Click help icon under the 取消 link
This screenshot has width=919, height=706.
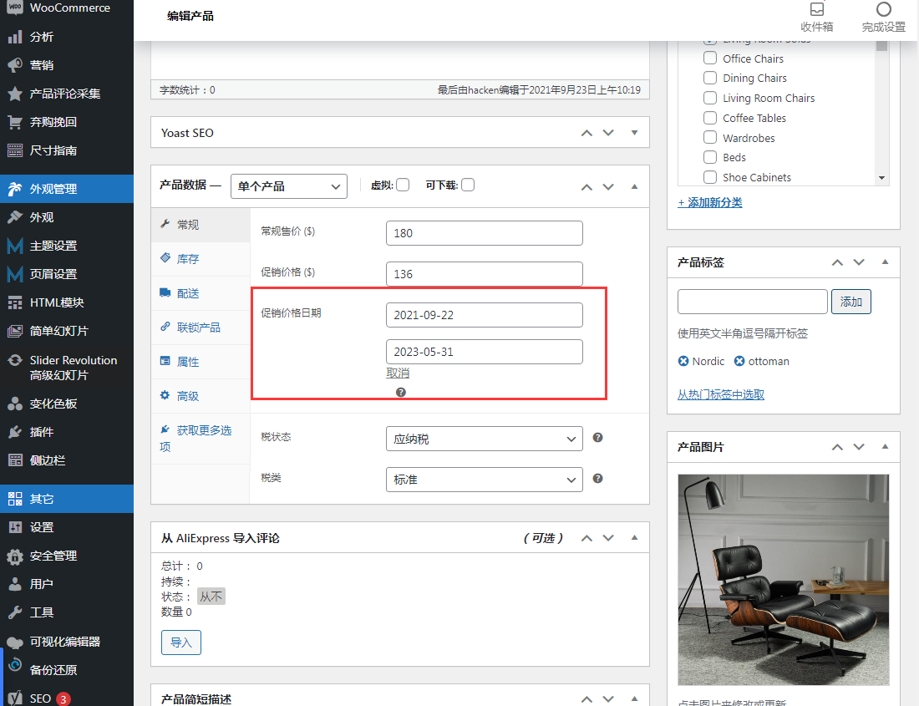click(401, 393)
